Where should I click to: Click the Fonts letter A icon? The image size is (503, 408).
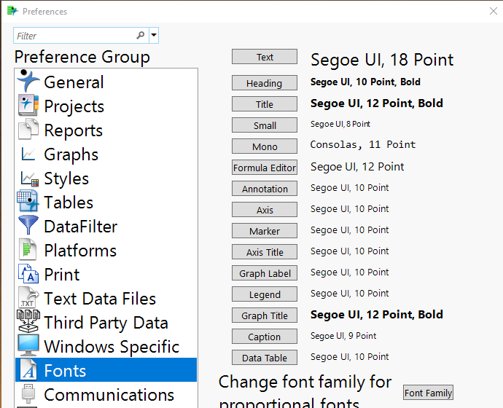pyautogui.click(x=29, y=369)
